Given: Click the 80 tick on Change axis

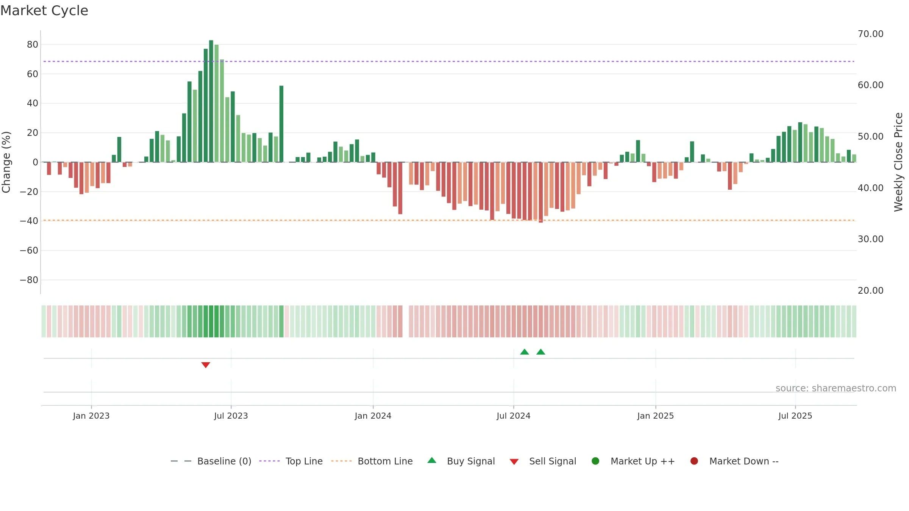Looking at the screenshot, I should point(33,45).
